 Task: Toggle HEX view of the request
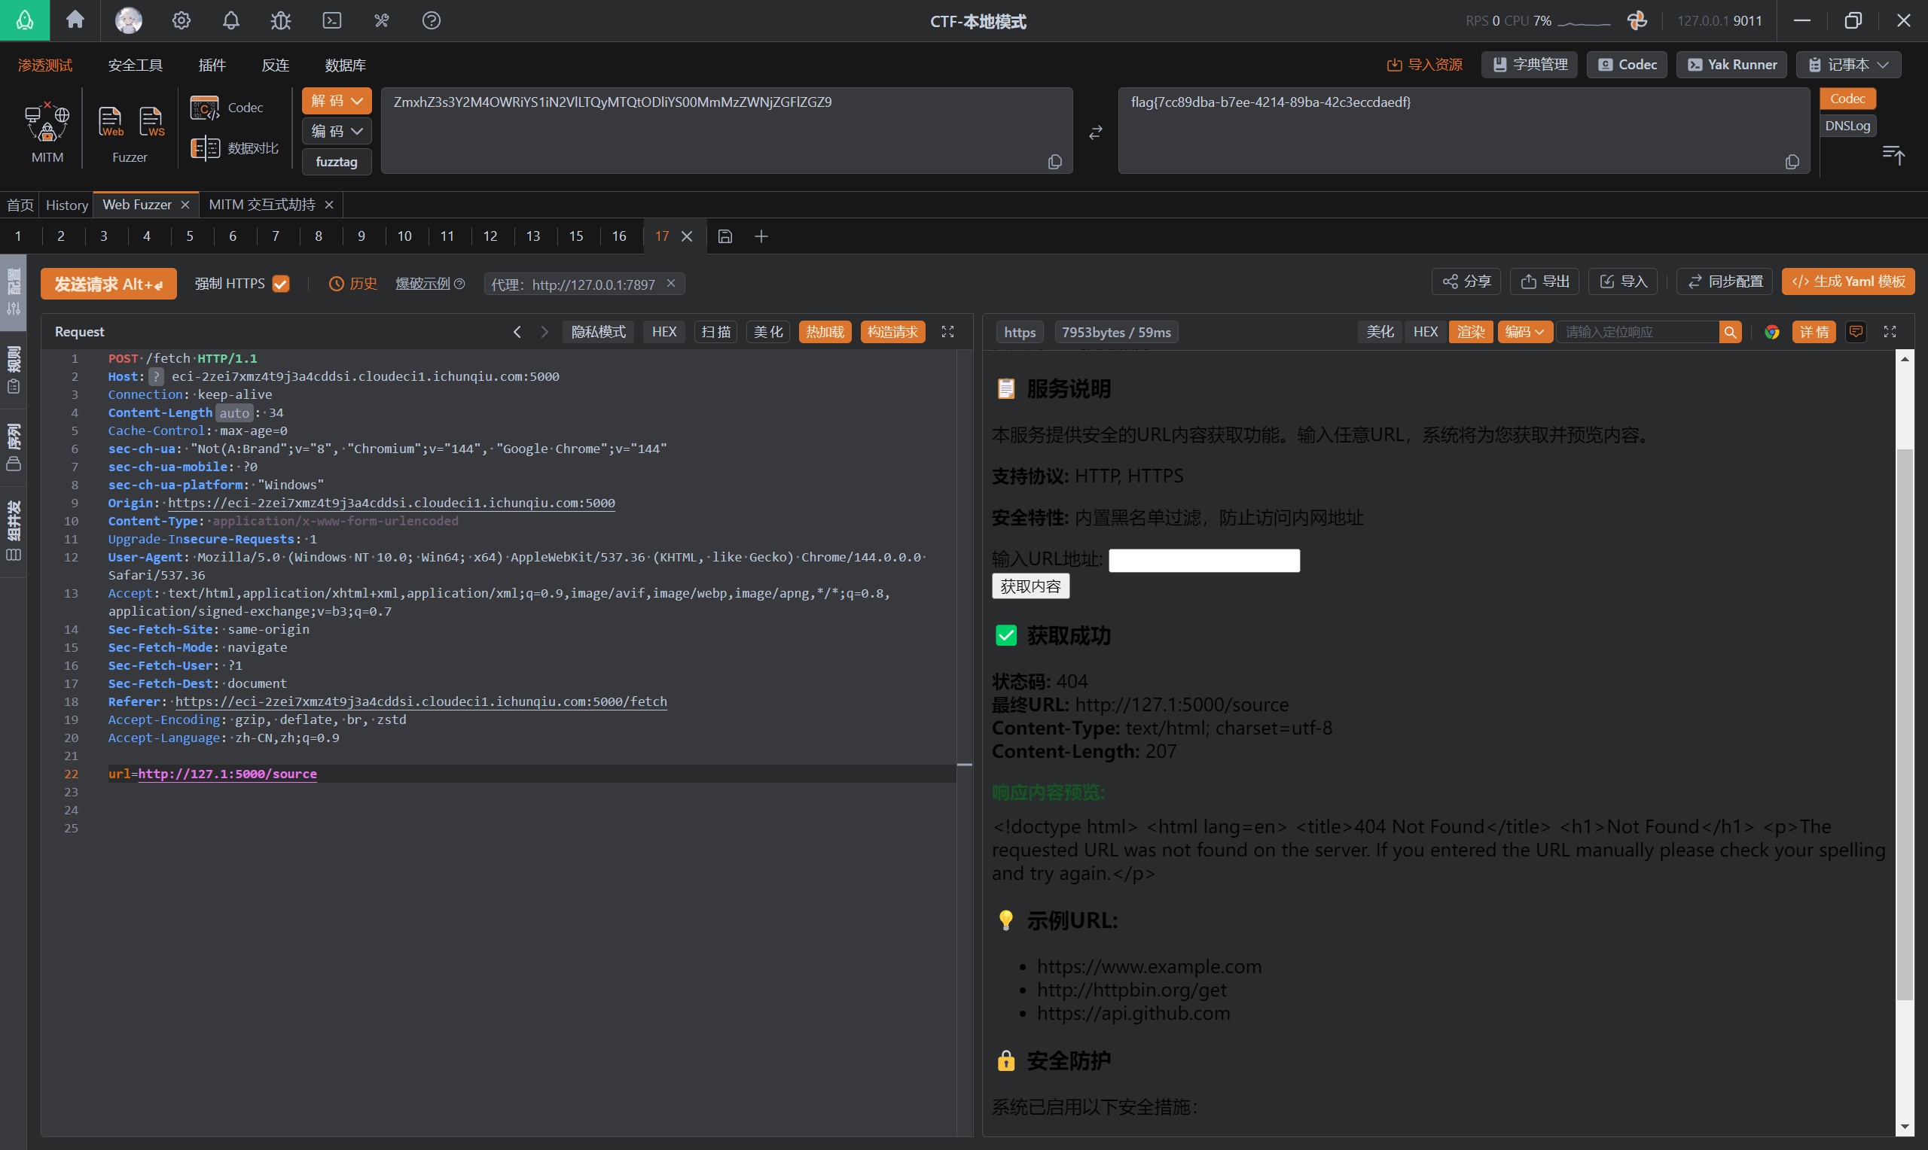tap(664, 332)
